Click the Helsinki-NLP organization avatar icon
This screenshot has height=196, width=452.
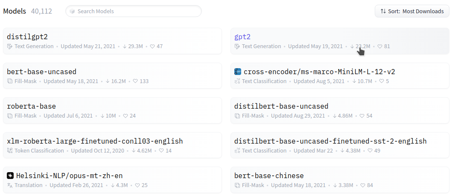click(10, 176)
